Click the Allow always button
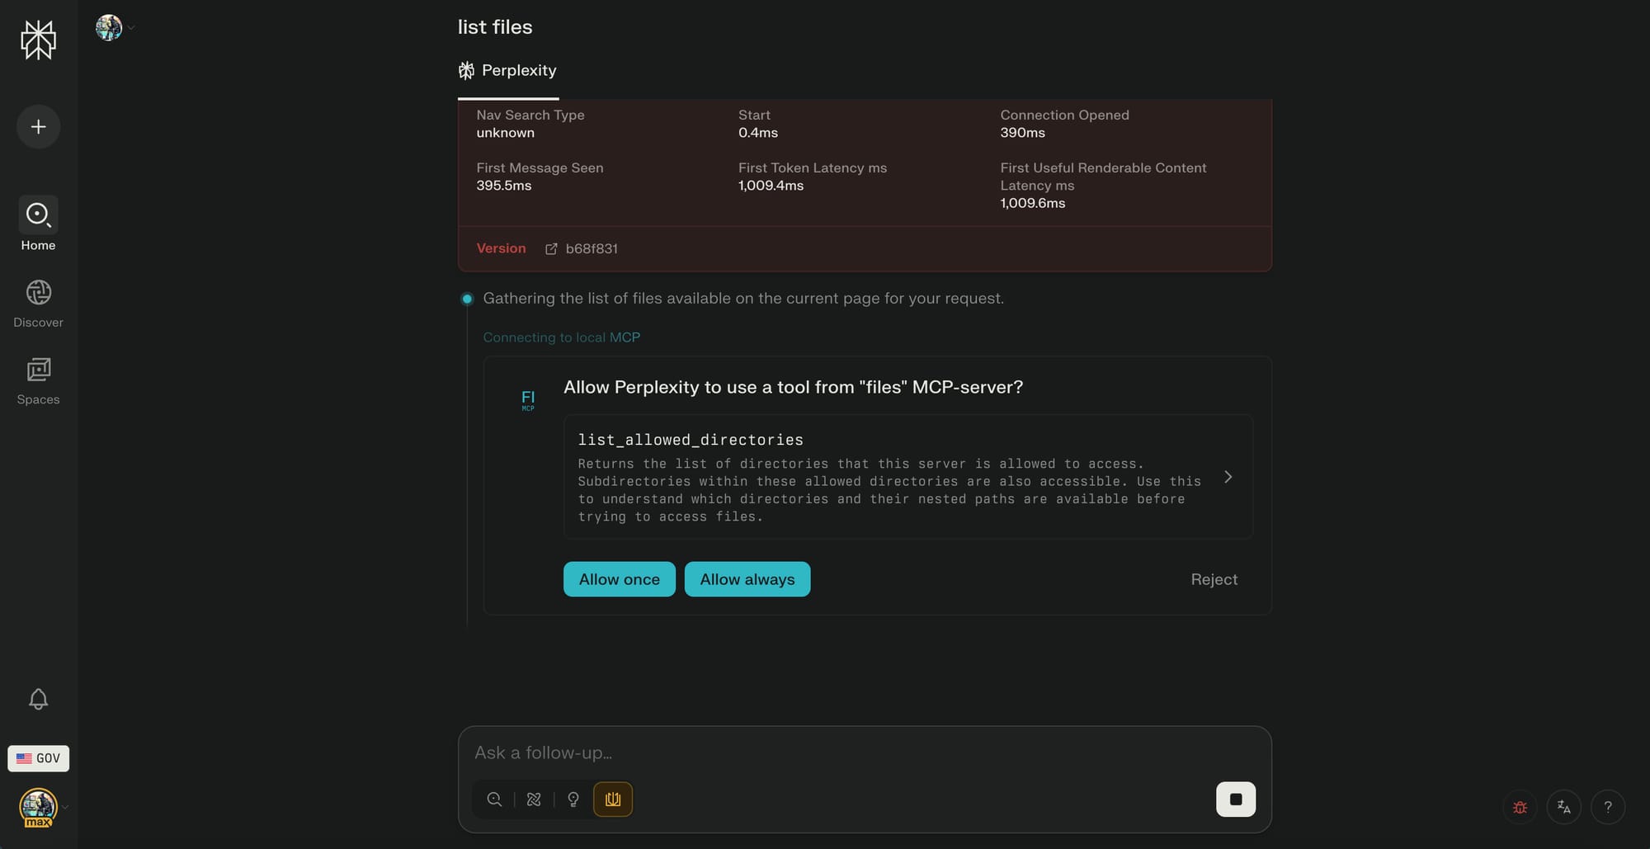 [x=747, y=579]
